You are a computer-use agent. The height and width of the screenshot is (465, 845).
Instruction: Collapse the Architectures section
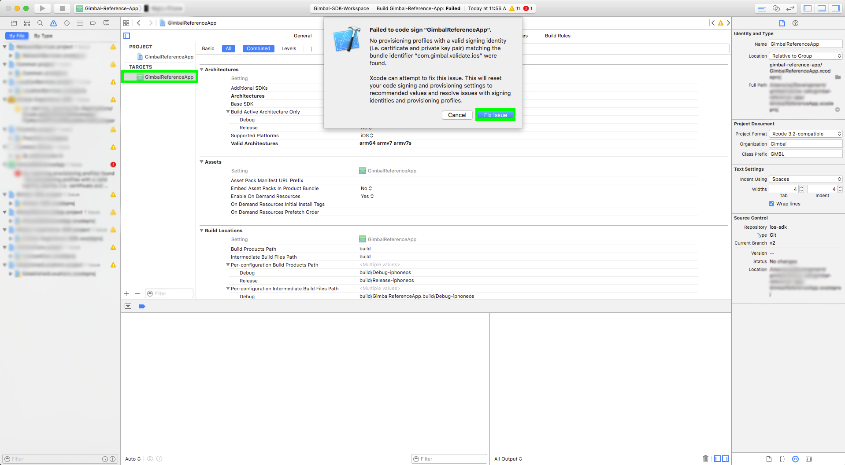(x=202, y=70)
